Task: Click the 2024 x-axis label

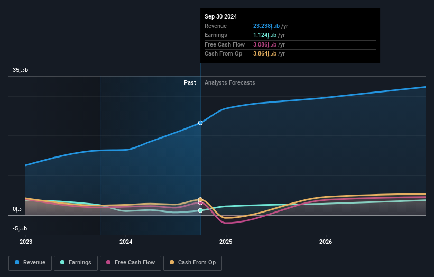Action: click(126, 242)
